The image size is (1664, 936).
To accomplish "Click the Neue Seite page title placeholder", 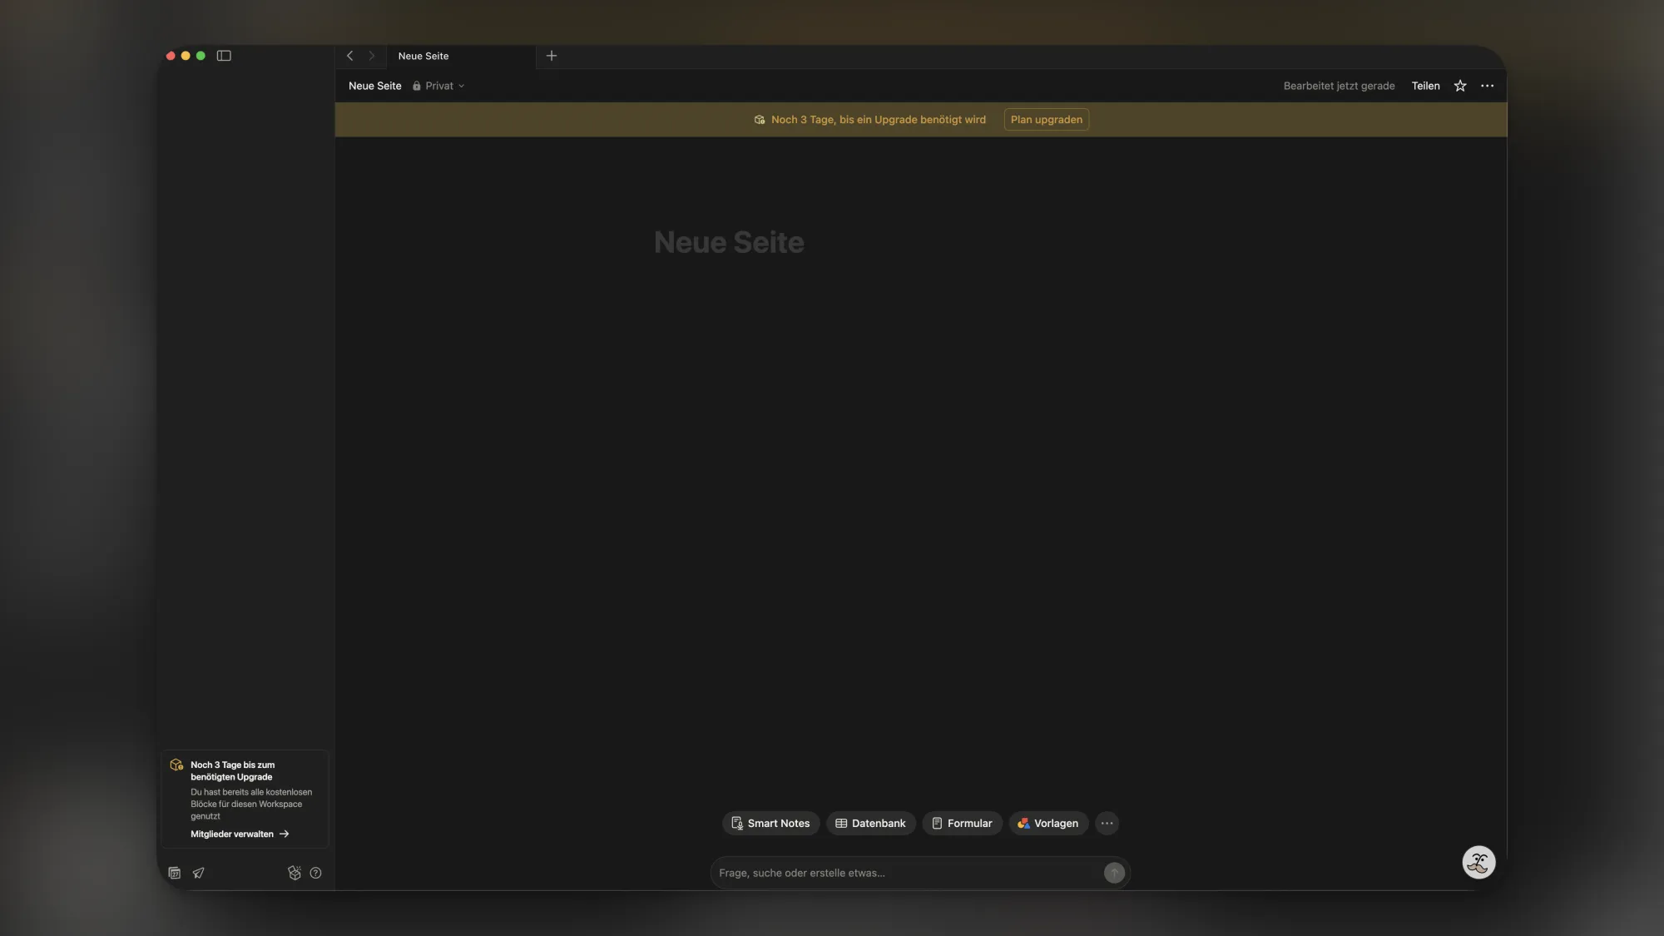I will pyautogui.click(x=729, y=242).
